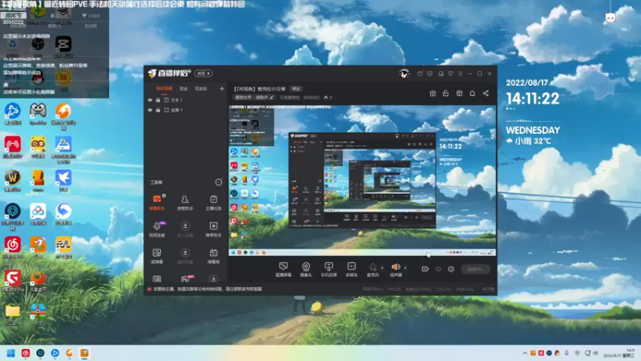Open the 弹幕秀 danmaku show tool

click(213, 256)
